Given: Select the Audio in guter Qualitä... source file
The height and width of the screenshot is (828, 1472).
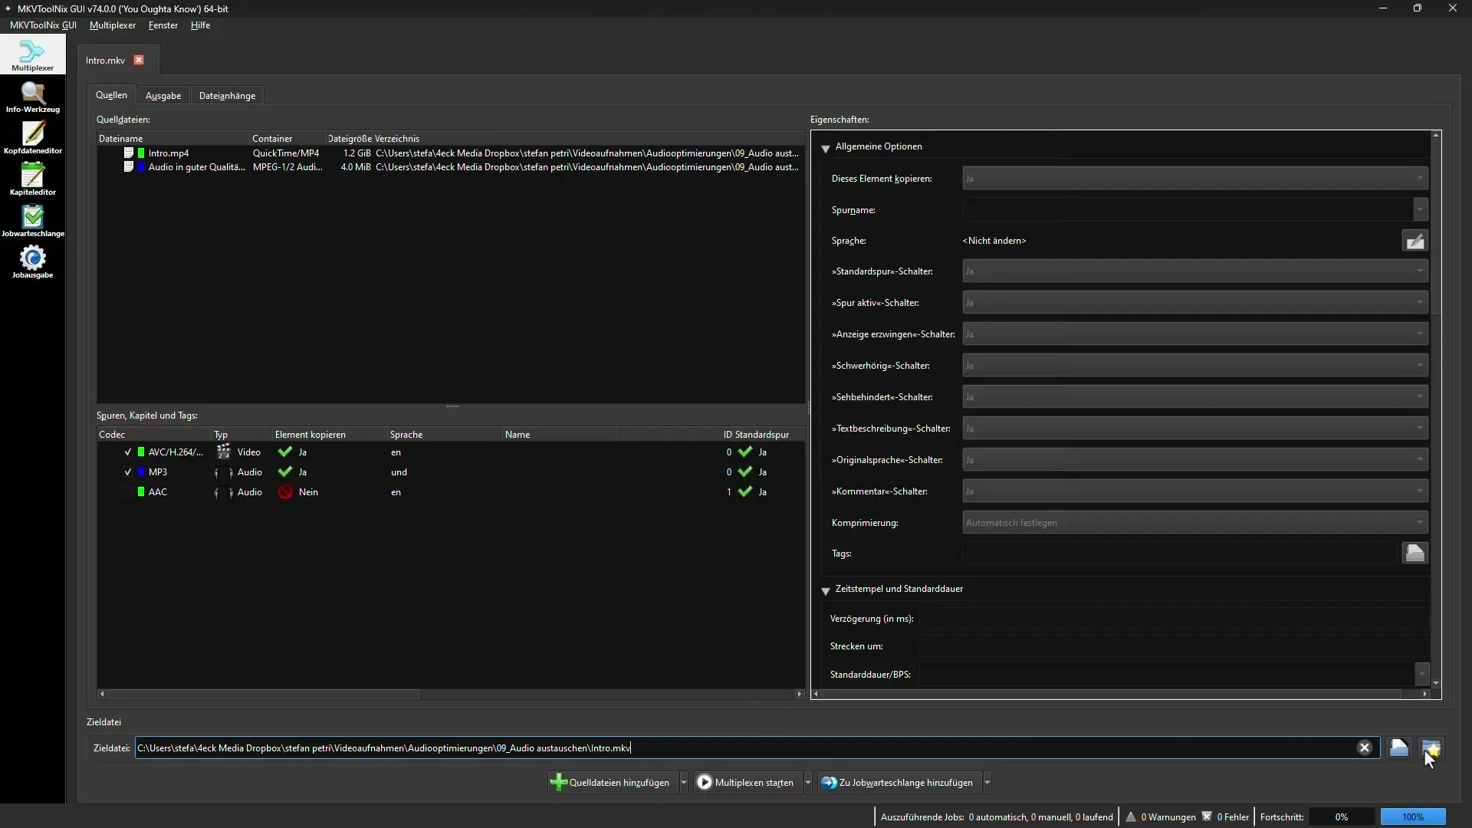Looking at the screenshot, I should tap(450, 167).
